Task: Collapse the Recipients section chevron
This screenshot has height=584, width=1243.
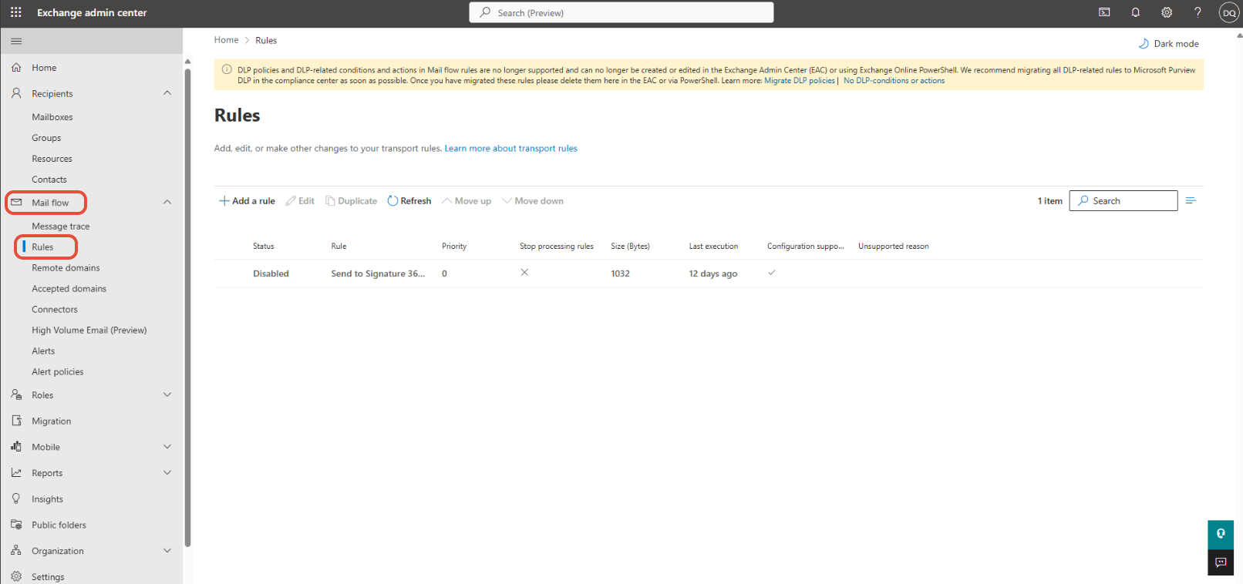Action: tap(167, 93)
